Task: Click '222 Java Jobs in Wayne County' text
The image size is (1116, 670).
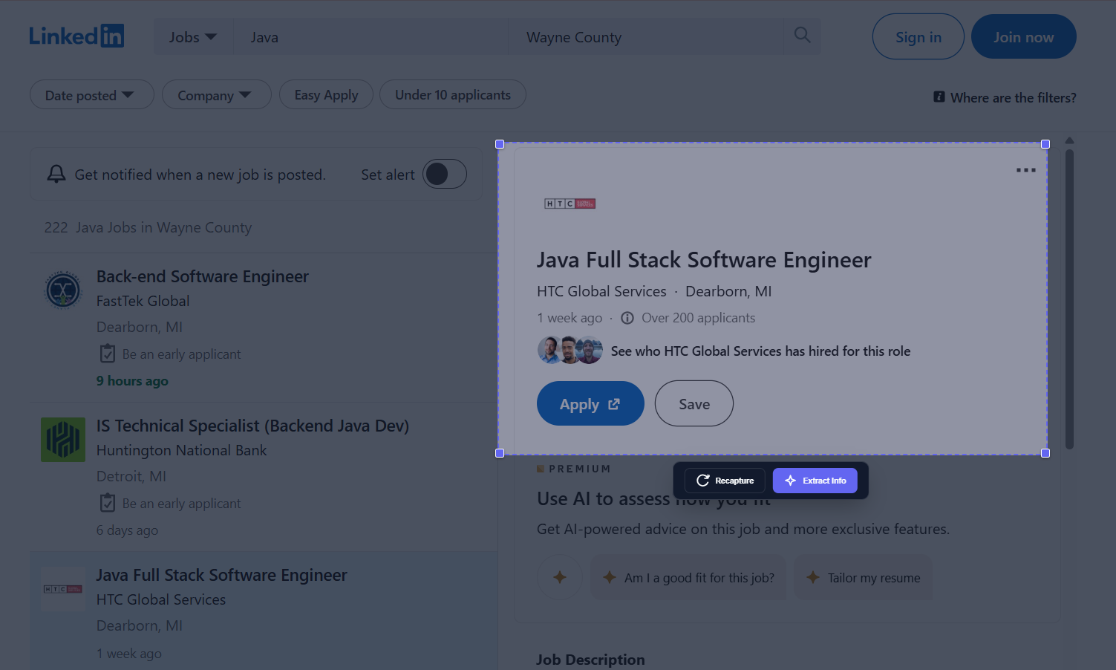Action: point(148,227)
